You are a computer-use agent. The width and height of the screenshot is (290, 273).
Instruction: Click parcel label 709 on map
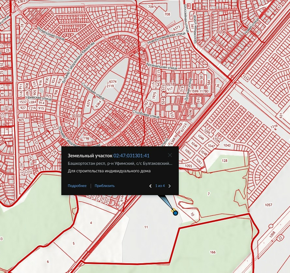tap(151, 7)
